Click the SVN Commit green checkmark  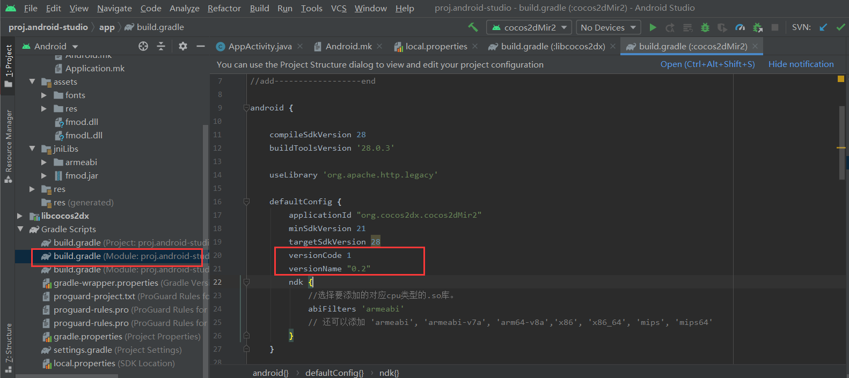(x=840, y=27)
